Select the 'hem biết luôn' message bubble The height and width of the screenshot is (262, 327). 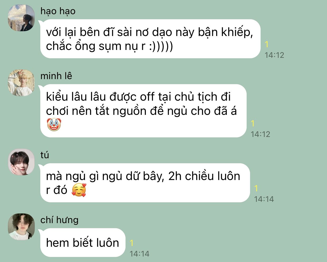tap(83, 243)
